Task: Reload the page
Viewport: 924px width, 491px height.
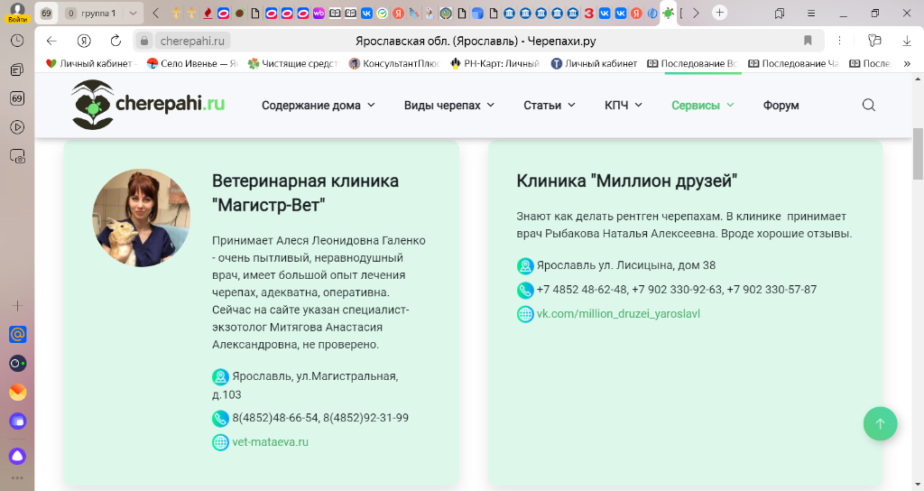Action: click(x=116, y=41)
